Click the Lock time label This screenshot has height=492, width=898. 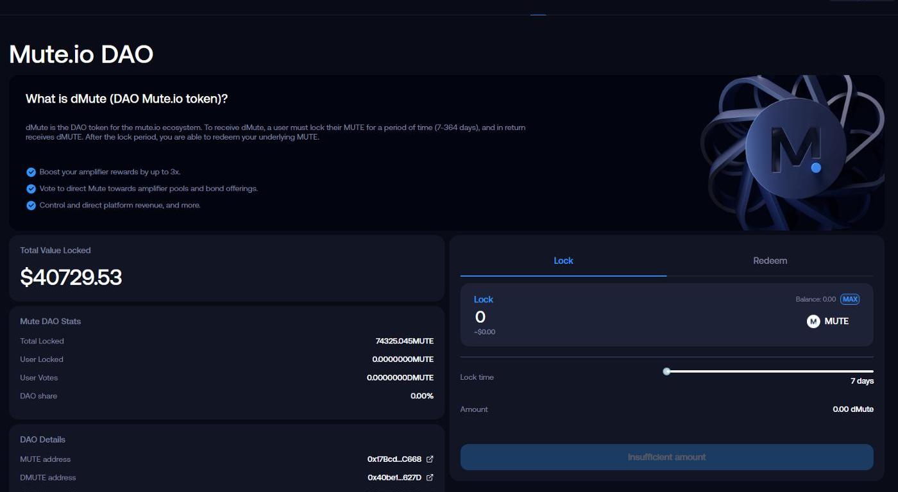click(x=477, y=377)
